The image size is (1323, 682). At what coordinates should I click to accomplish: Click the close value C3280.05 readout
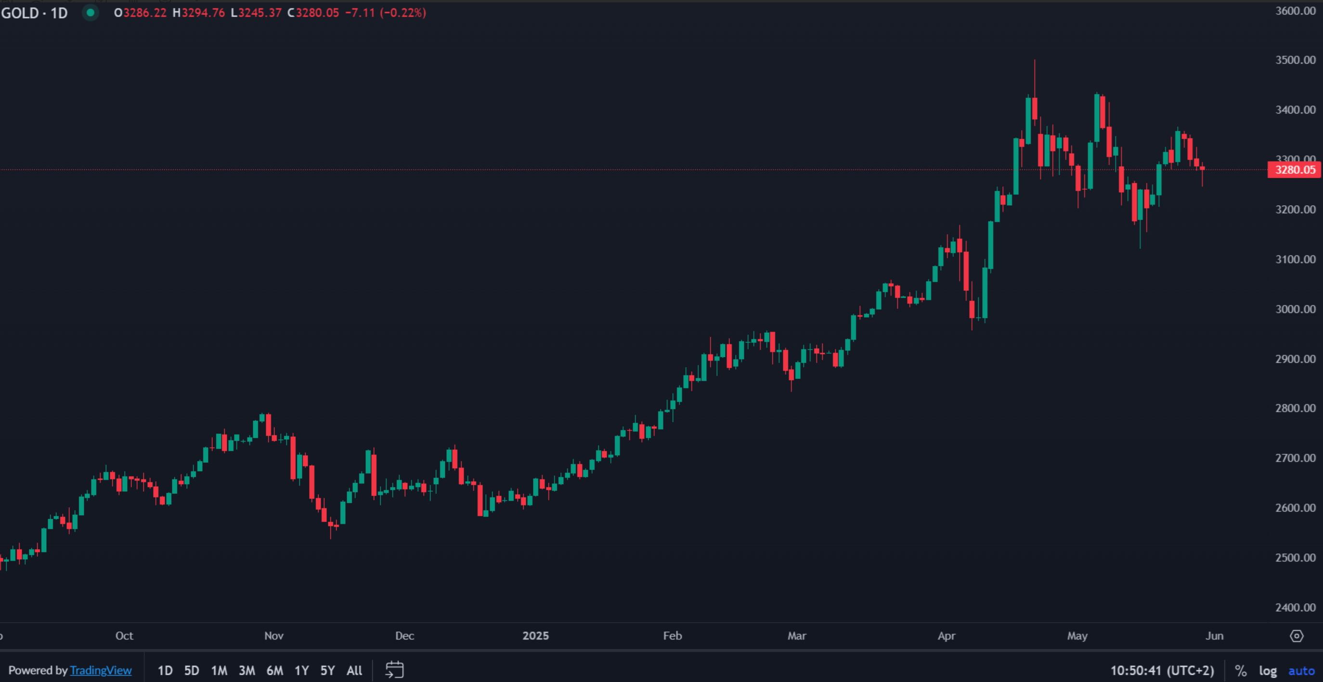tap(314, 13)
